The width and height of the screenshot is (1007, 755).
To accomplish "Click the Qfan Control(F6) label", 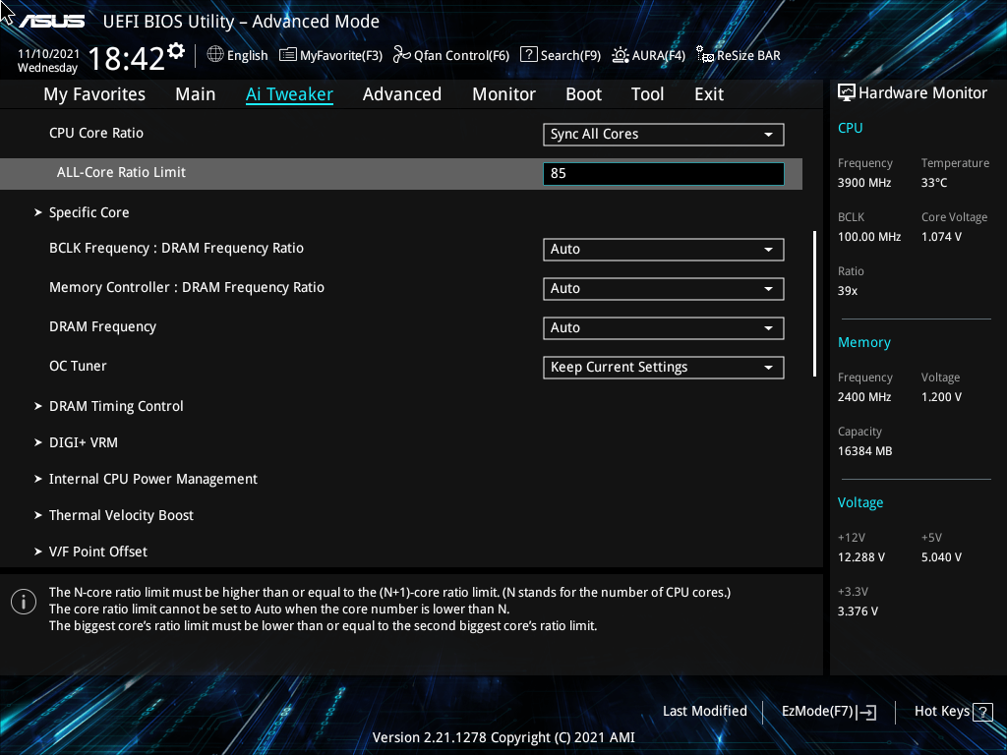I will pyautogui.click(x=462, y=56).
